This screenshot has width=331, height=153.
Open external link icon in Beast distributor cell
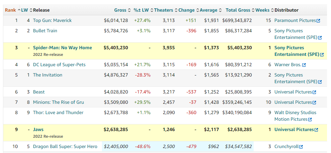click(314, 92)
